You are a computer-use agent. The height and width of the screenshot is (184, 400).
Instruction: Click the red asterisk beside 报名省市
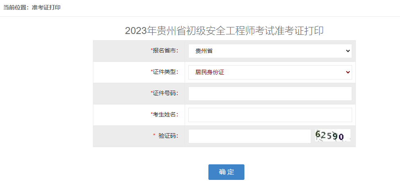(x=152, y=50)
